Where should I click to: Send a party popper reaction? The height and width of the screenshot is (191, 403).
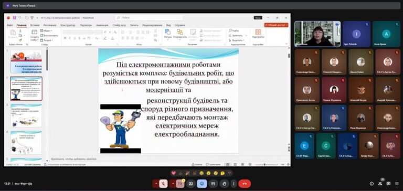(x=188, y=173)
